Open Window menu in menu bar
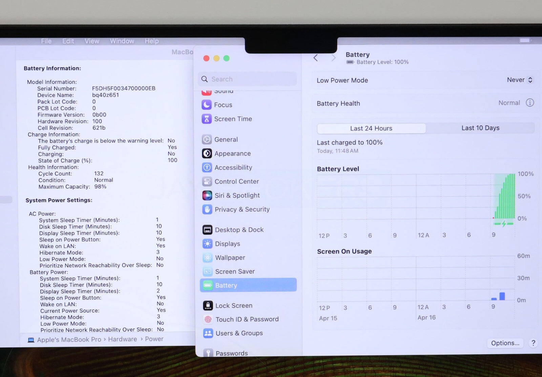The image size is (542, 377). [x=122, y=41]
